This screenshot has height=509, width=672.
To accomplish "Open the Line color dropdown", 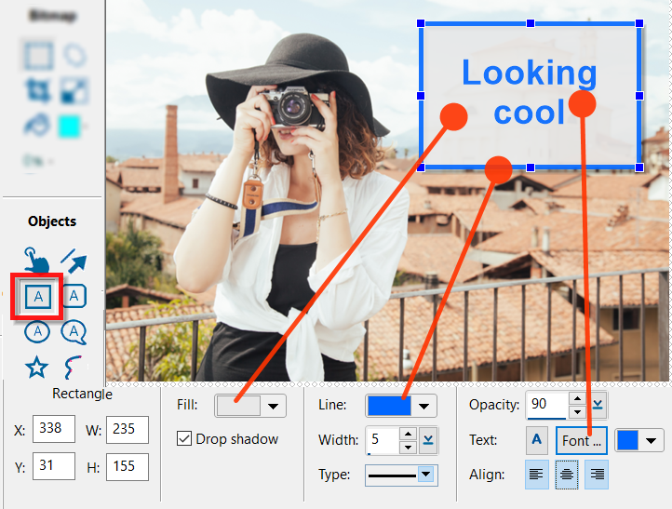I will tap(424, 406).
